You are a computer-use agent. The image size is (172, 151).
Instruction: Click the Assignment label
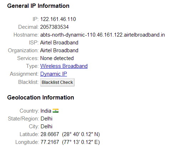(x=24, y=74)
